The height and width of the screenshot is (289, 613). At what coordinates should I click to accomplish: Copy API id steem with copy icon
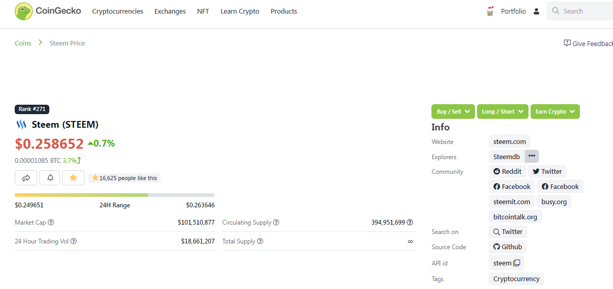[x=516, y=263]
